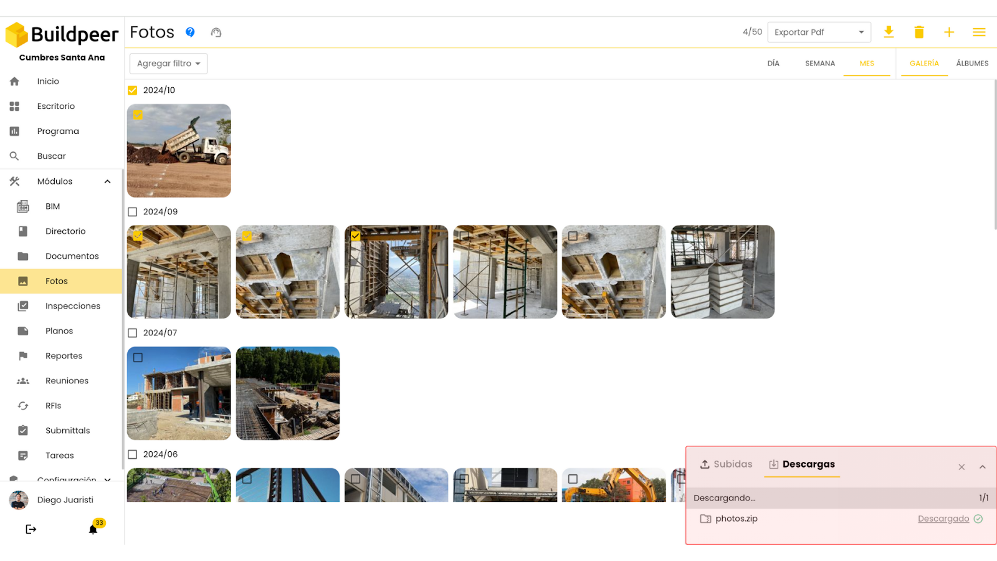The image size is (997, 561).
Task: Click the Escritorio dashboard icon
Action: tap(14, 107)
